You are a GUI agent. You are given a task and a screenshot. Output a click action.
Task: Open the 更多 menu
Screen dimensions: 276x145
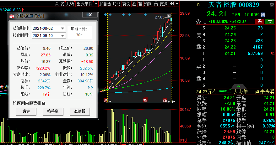pyautogui.click(x=164, y=4)
